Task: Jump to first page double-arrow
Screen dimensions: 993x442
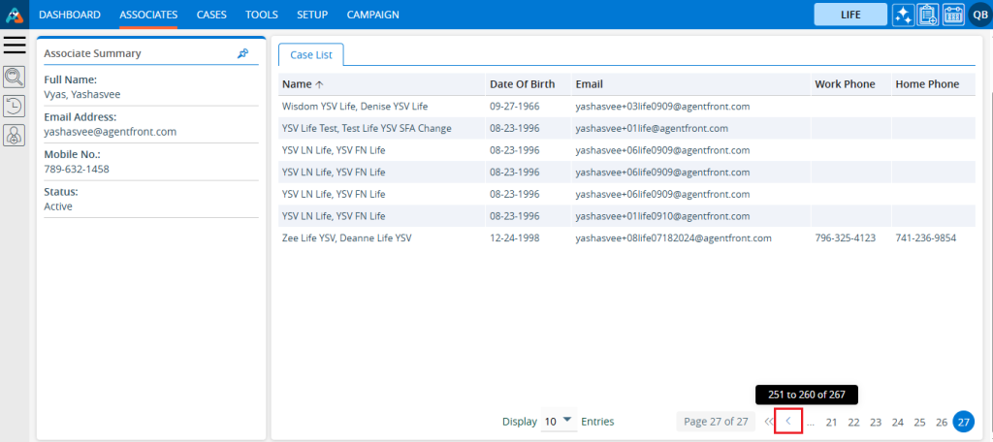Action: 768,422
